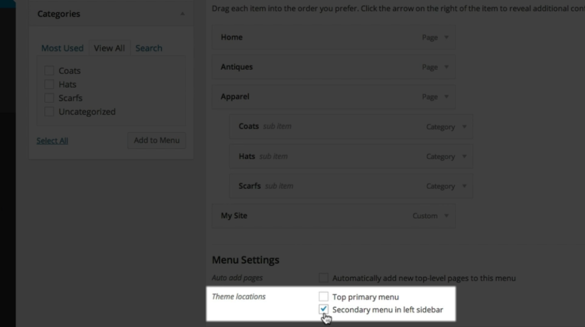The image size is (585, 327).
Task: Expand the Antiques menu item arrow
Action: (x=446, y=67)
